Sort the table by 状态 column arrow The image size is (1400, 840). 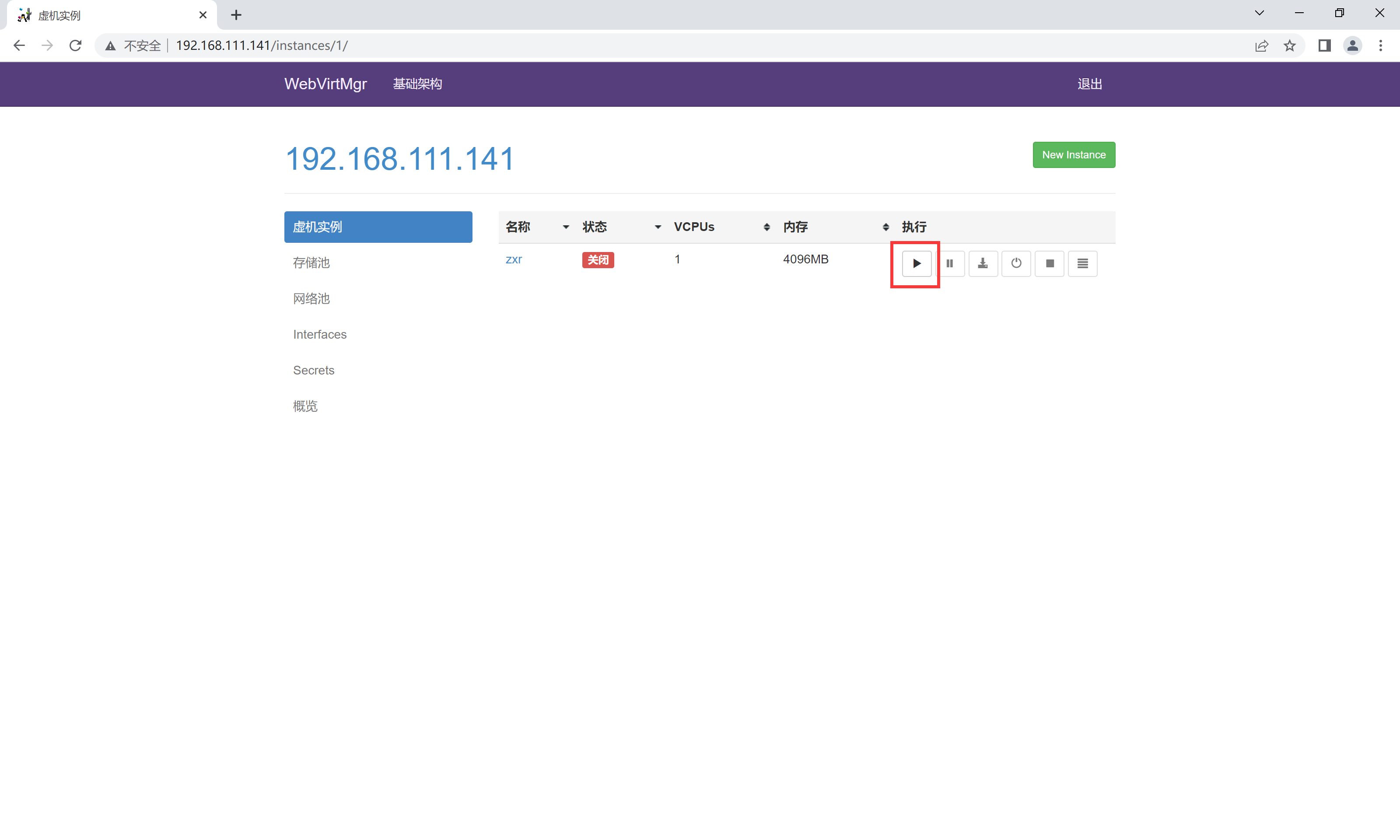[657, 227]
